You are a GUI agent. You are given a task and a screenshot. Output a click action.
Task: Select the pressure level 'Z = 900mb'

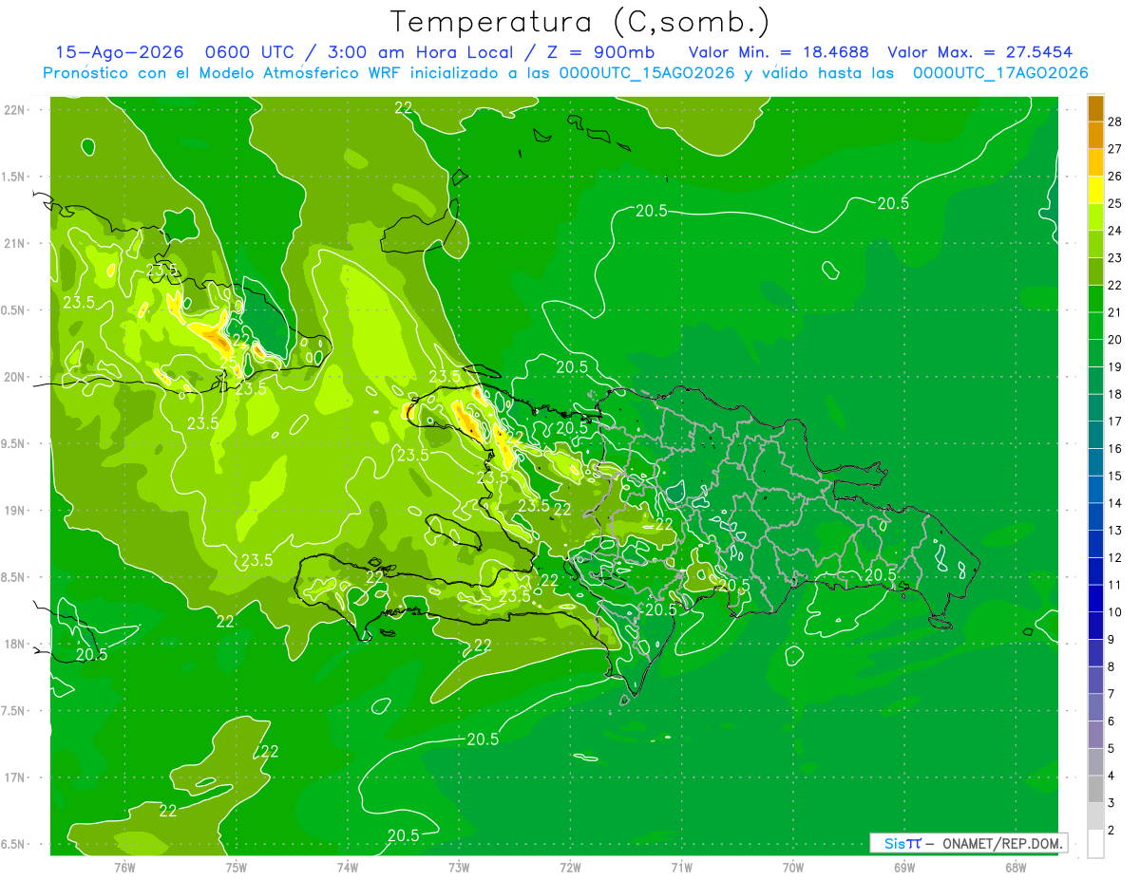pos(603,52)
